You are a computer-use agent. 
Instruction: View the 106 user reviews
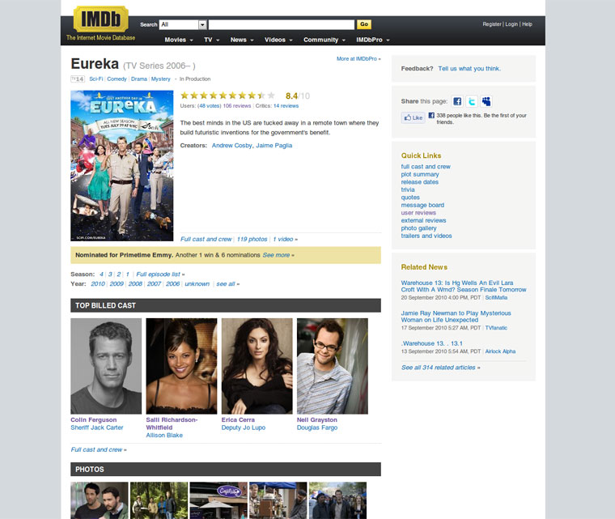click(237, 105)
